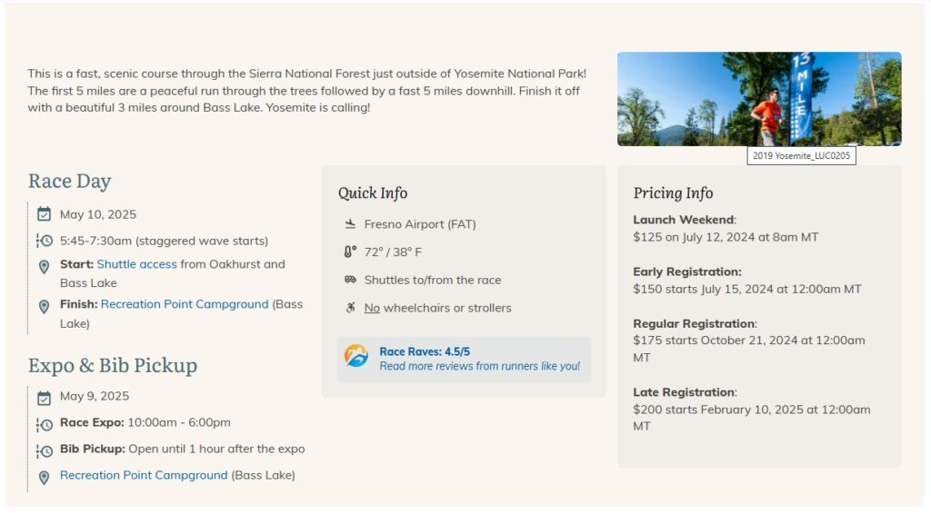Click the location pin icon beside Finish

[x=44, y=307]
